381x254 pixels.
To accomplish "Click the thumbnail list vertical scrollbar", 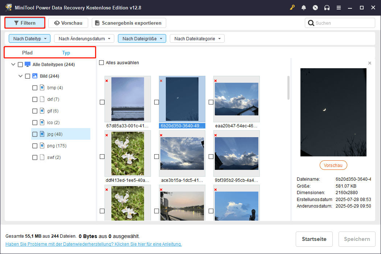I will point(288,87).
